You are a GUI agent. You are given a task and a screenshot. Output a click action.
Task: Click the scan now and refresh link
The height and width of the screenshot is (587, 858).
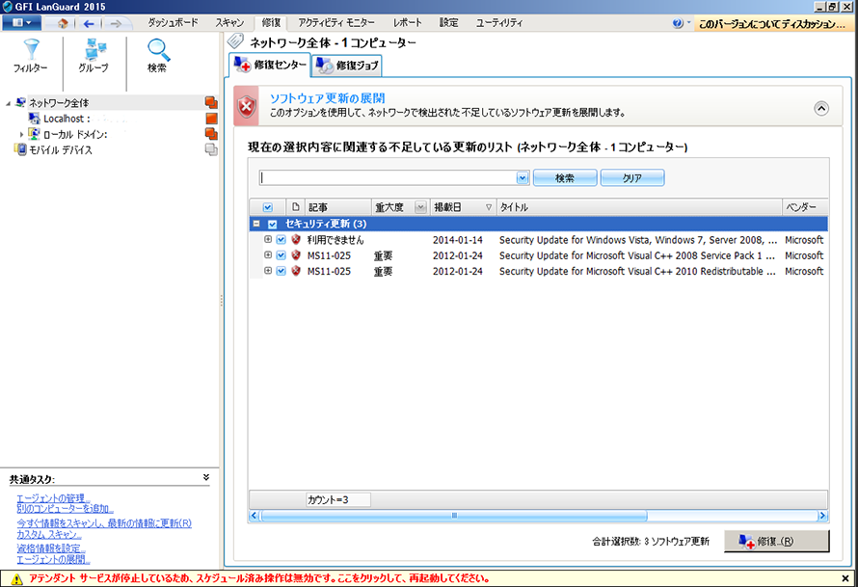104,523
